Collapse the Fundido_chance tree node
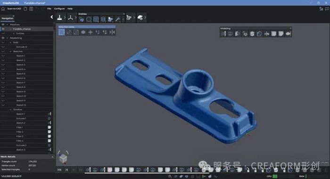 pos(10,29)
